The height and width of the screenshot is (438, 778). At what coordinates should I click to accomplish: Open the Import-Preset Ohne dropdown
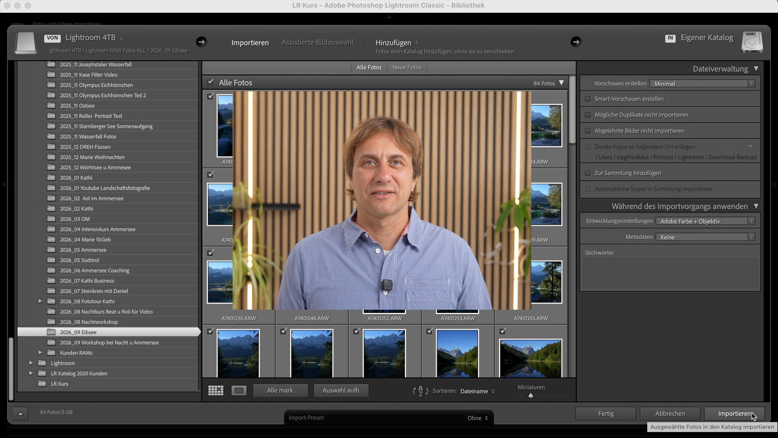[478, 418]
